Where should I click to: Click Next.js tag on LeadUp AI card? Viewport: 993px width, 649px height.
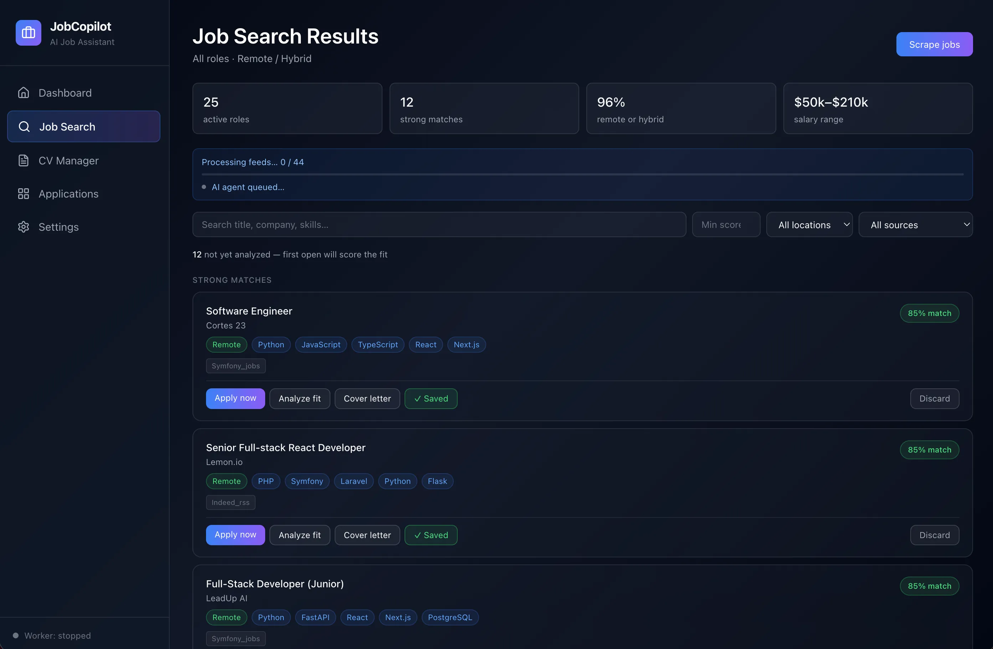coord(398,617)
